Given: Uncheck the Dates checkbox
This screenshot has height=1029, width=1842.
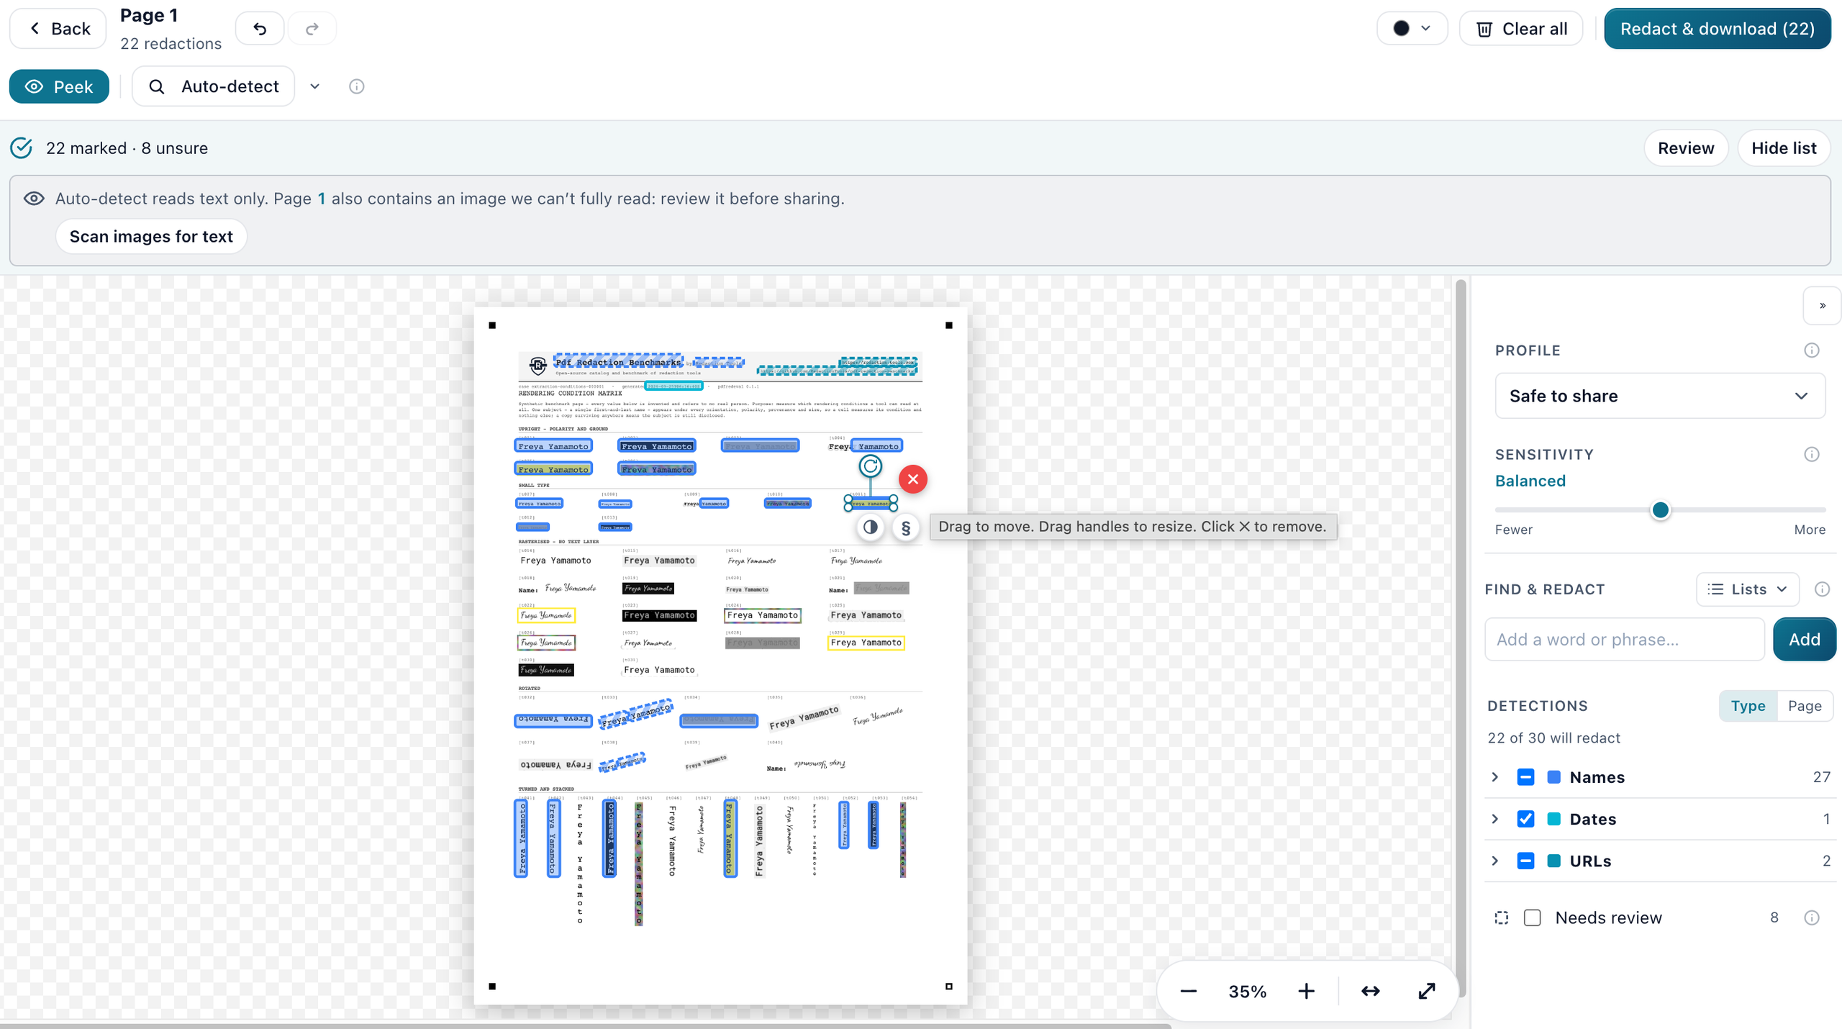Looking at the screenshot, I should 1525,819.
